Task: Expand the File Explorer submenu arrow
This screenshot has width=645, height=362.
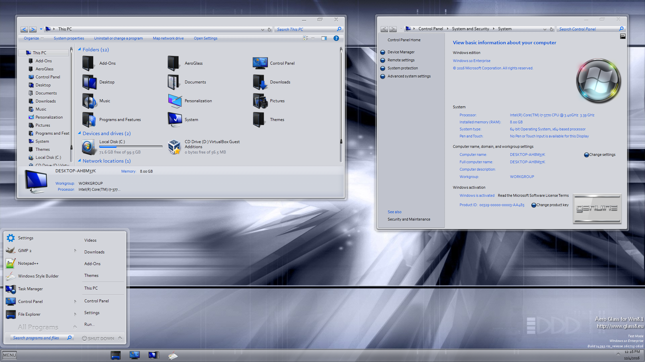Action: click(x=75, y=314)
